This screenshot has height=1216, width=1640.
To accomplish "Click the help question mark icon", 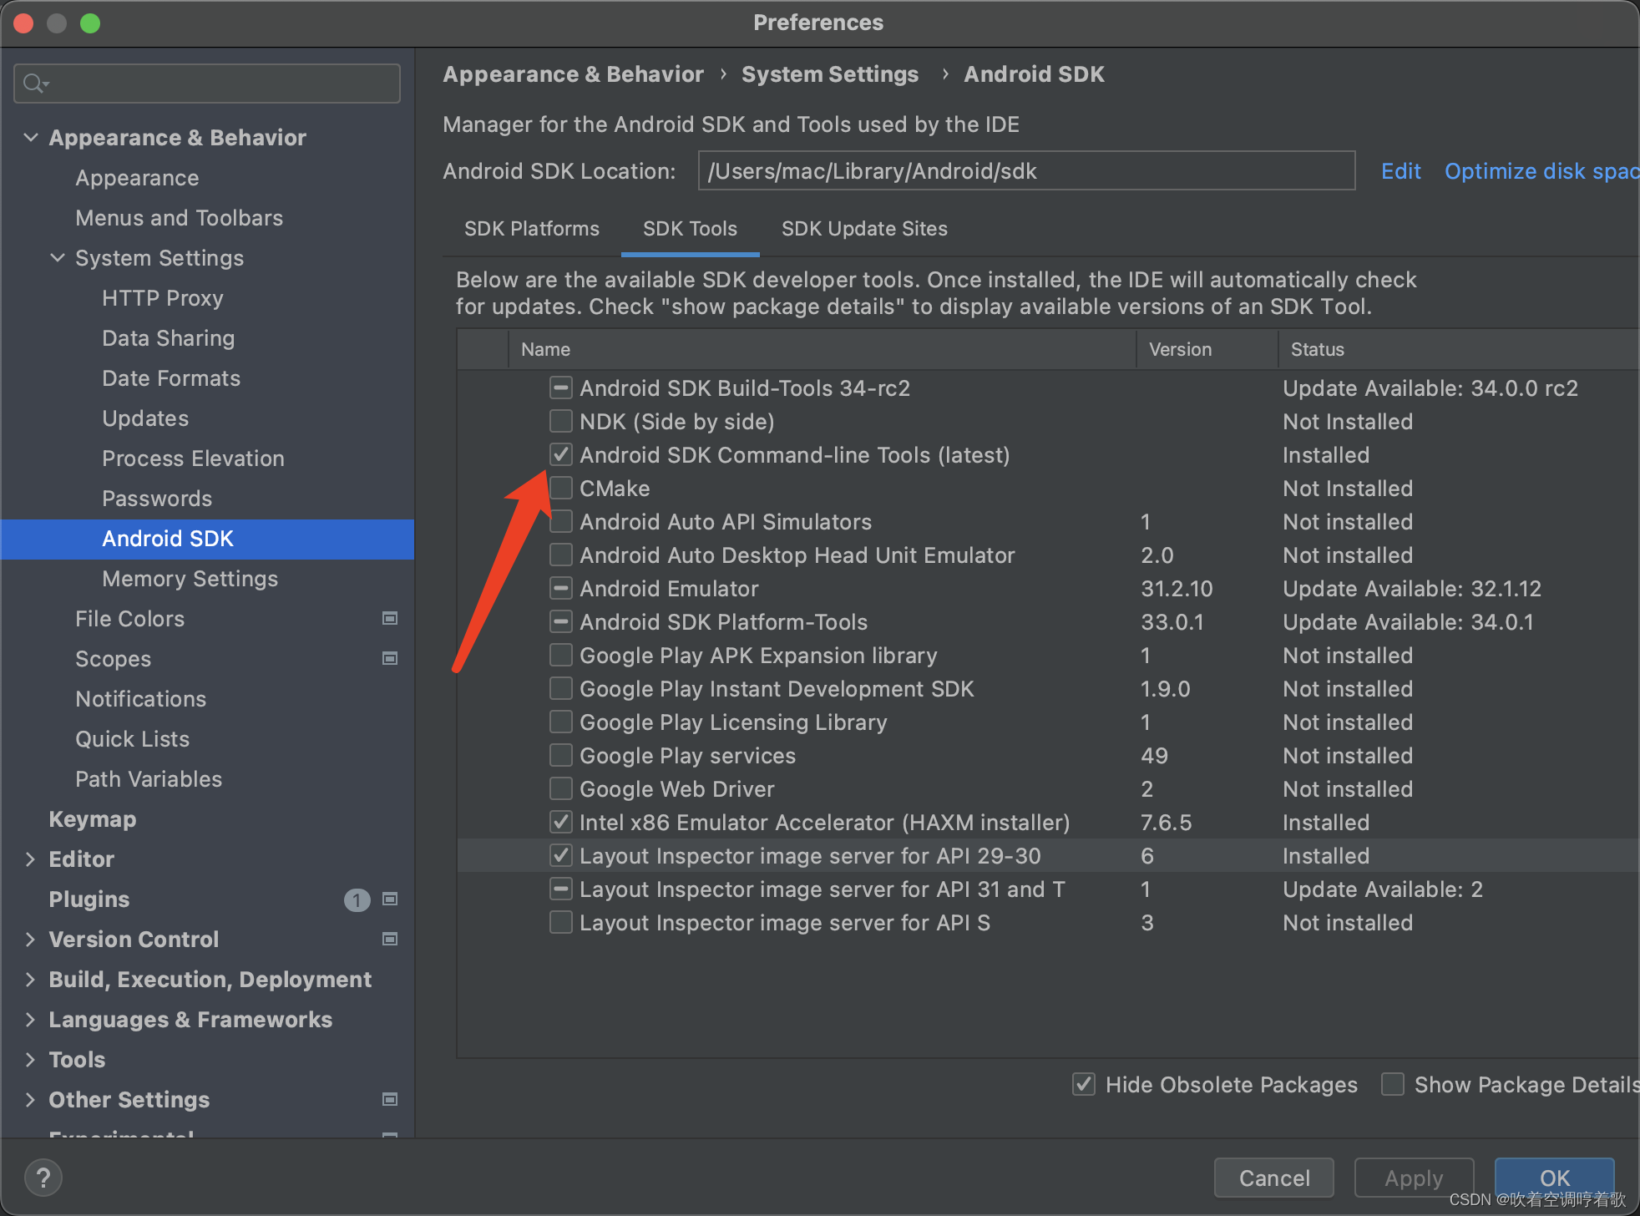I will pos(43,1178).
